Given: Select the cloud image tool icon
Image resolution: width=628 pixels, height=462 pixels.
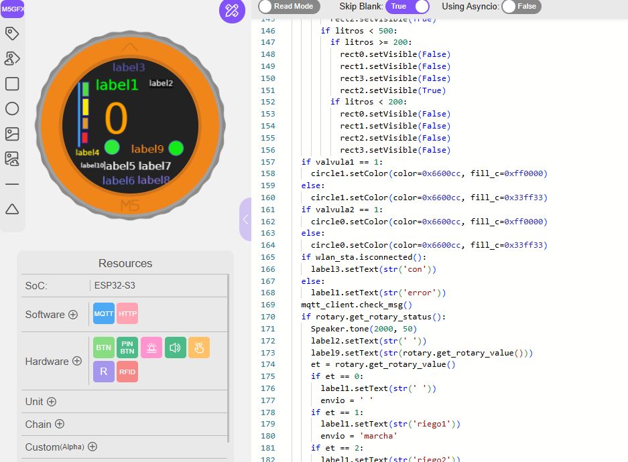Looking at the screenshot, I should coord(12,159).
